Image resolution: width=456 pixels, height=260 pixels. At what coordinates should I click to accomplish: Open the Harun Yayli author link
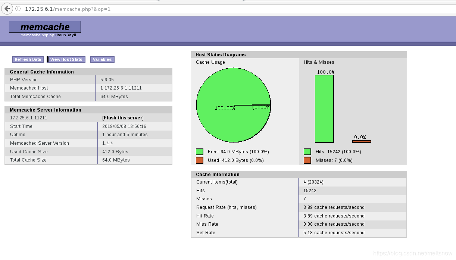coord(65,35)
